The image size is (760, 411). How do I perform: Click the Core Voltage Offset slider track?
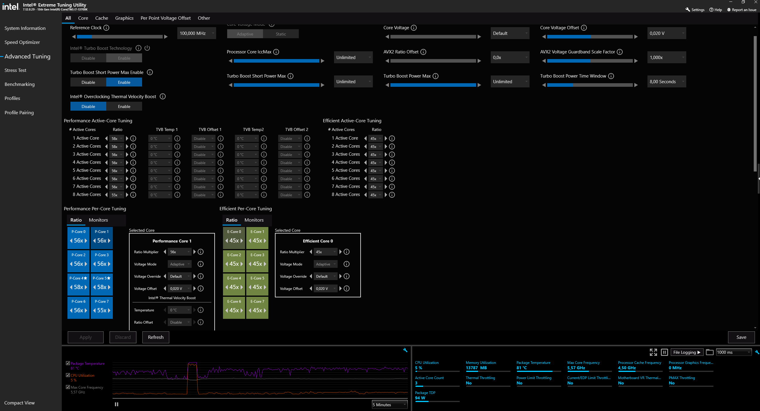pyautogui.click(x=590, y=37)
